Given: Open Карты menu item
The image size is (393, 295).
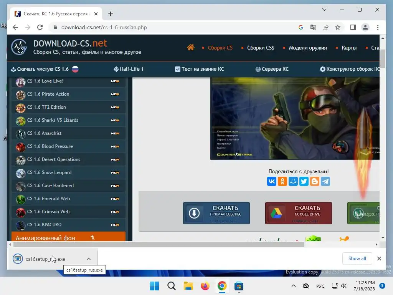Looking at the screenshot, I should [x=349, y=48].
